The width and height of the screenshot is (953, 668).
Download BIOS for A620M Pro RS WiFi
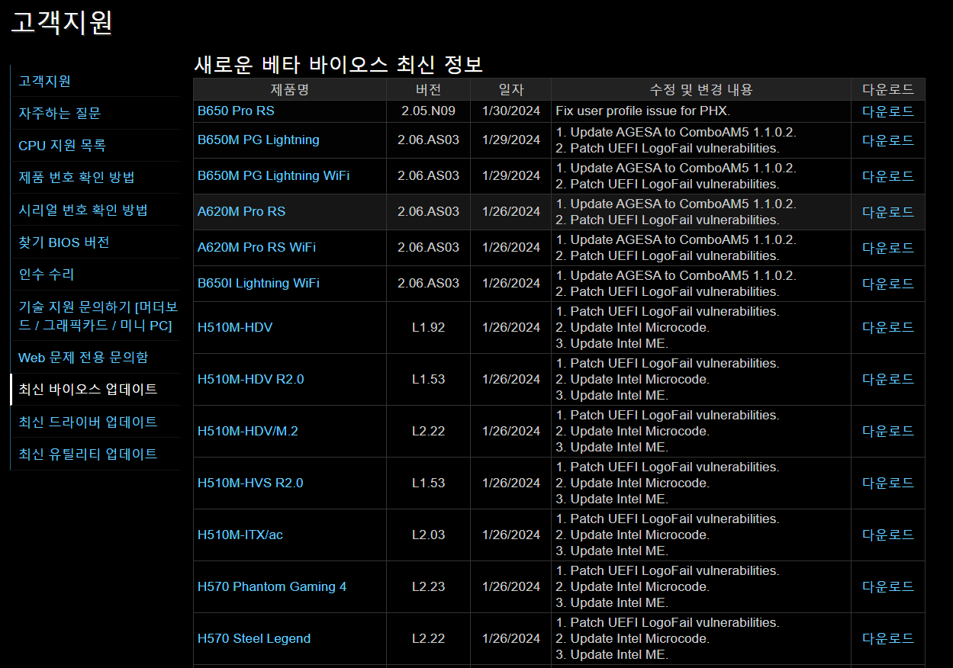click(888, 247)
